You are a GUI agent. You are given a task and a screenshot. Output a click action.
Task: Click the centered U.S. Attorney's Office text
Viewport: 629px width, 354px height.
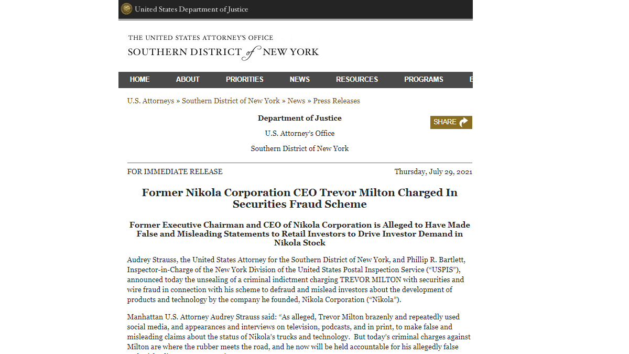tap(300, 133)
